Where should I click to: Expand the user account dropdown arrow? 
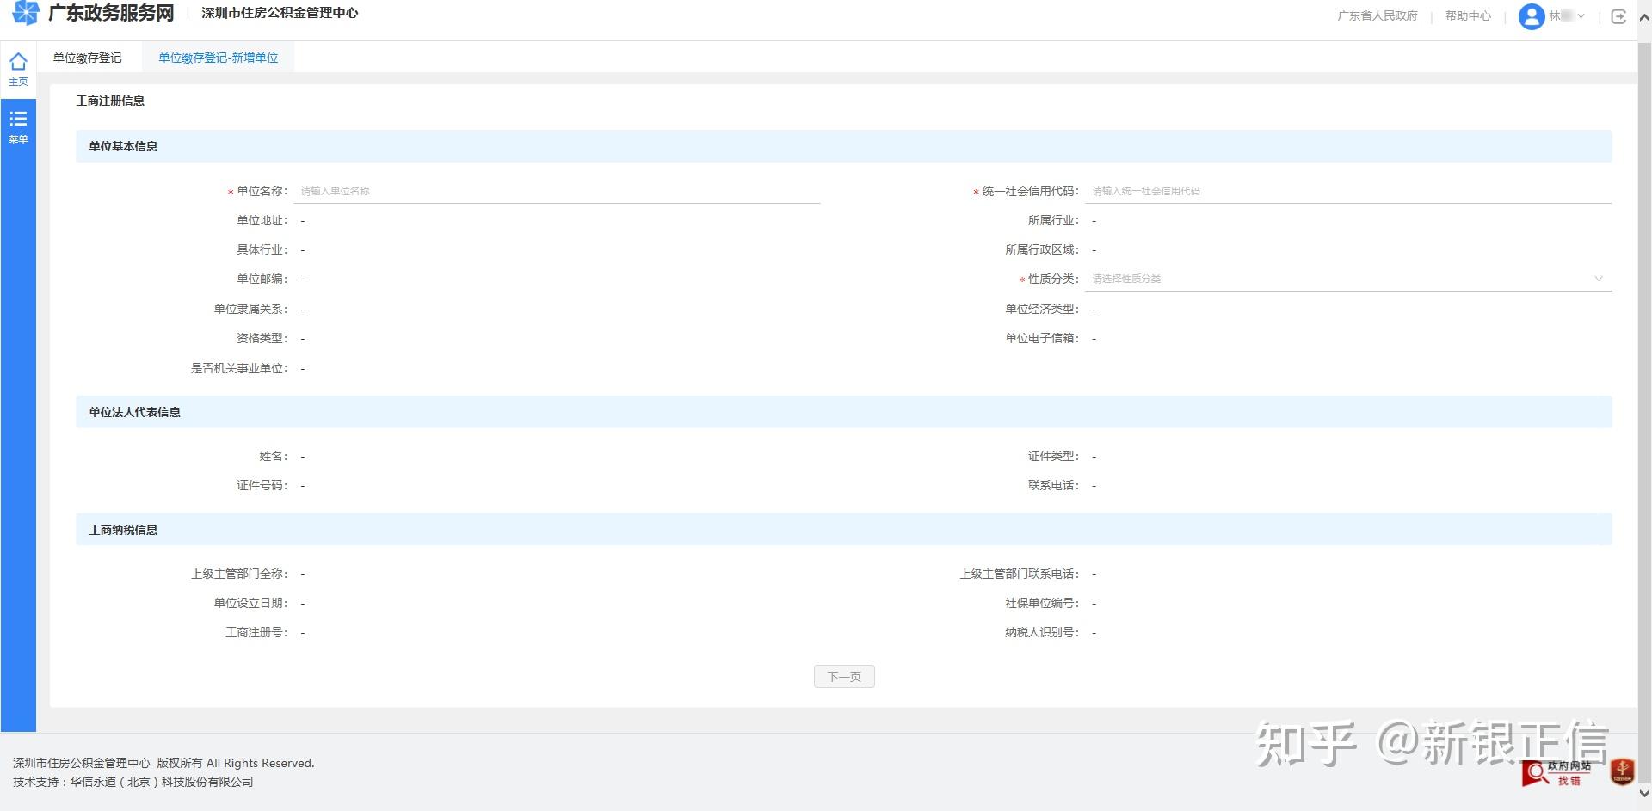point(1581,16)
